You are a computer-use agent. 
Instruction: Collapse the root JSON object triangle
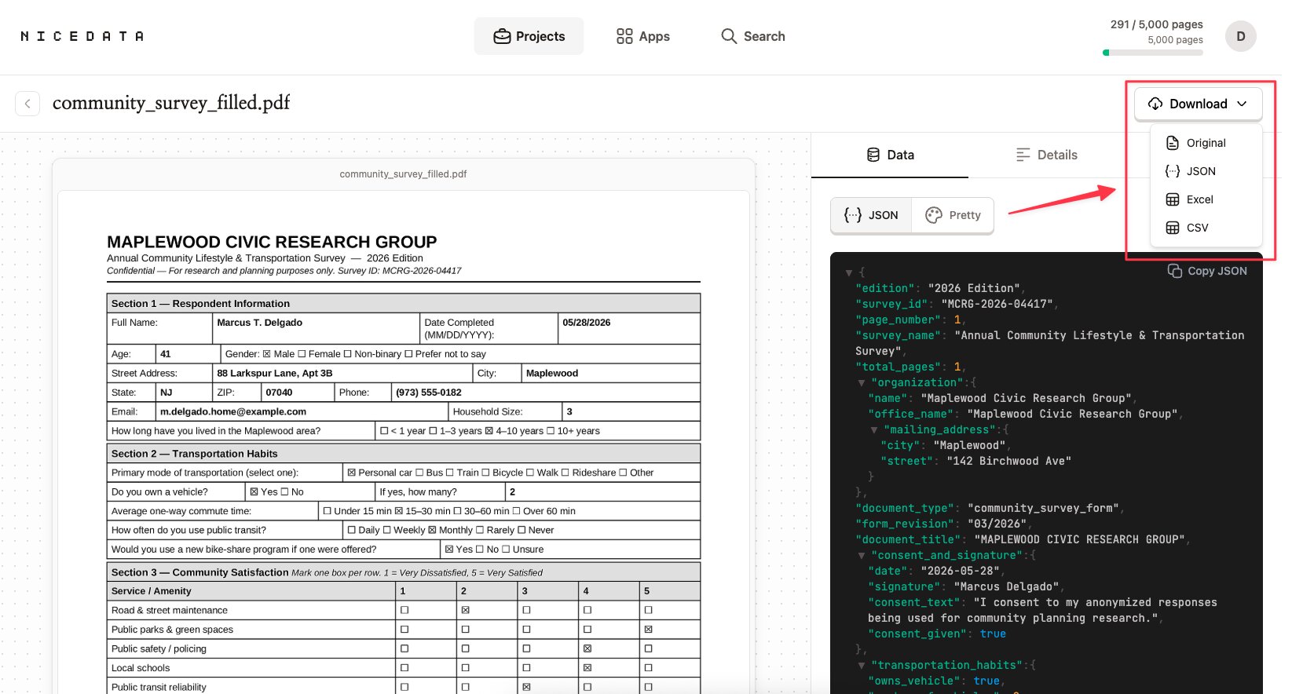click(848, 273)
